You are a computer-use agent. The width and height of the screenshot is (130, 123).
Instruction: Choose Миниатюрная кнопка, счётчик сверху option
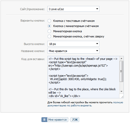coord(49,36)
